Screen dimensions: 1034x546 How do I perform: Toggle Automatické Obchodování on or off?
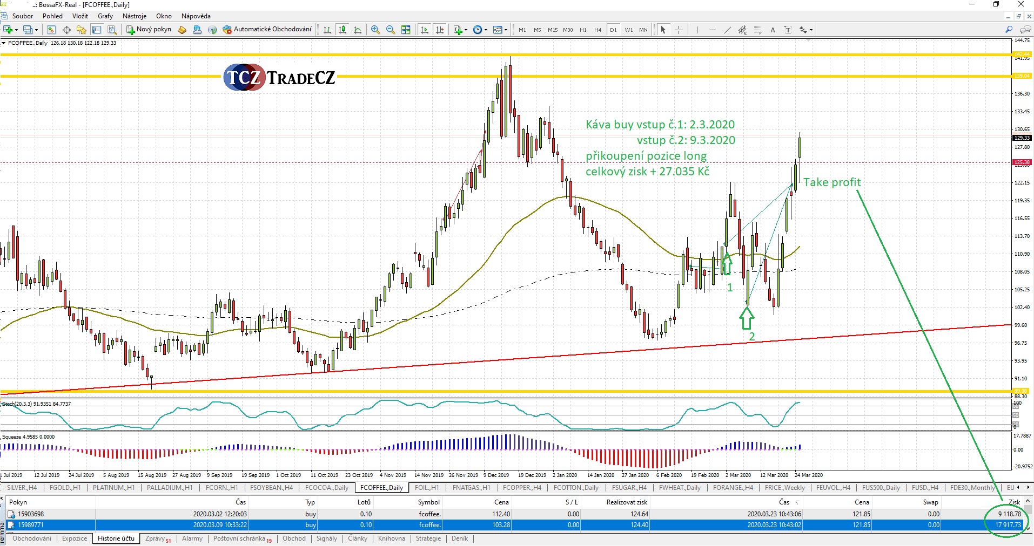coord(267,29)
